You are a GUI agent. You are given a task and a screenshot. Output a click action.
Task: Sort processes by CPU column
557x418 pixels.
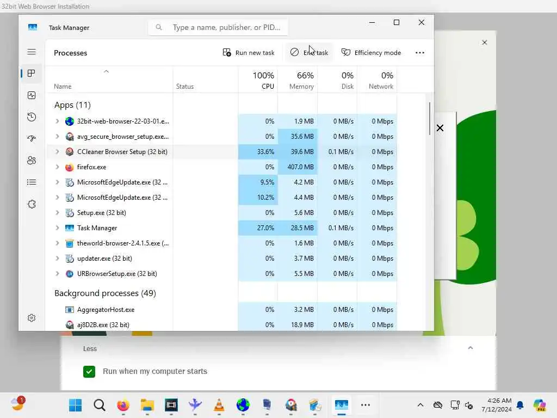(258, 81)
